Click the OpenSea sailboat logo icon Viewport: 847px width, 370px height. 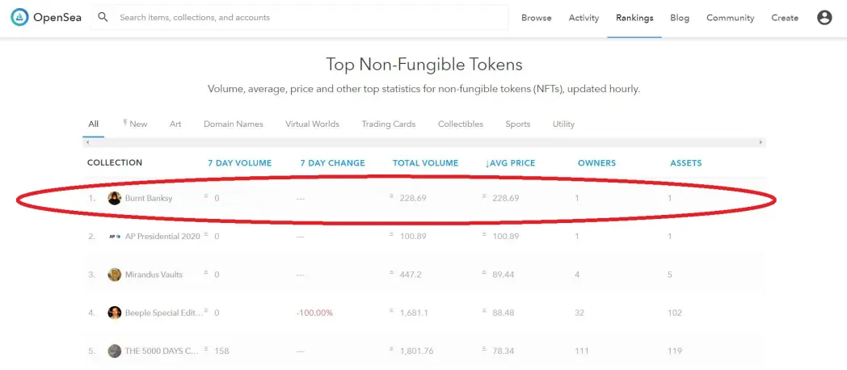(x=19, y=17)
